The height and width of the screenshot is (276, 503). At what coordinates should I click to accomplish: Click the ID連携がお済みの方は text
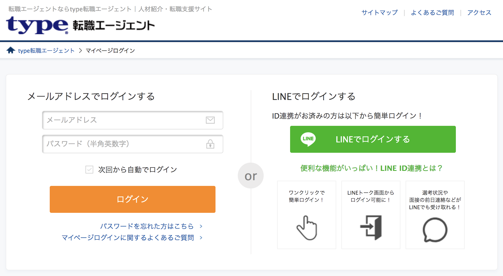click(347, 116)
